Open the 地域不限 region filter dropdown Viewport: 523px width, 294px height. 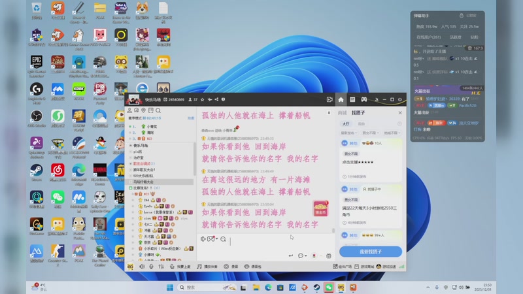pos(392,133)
